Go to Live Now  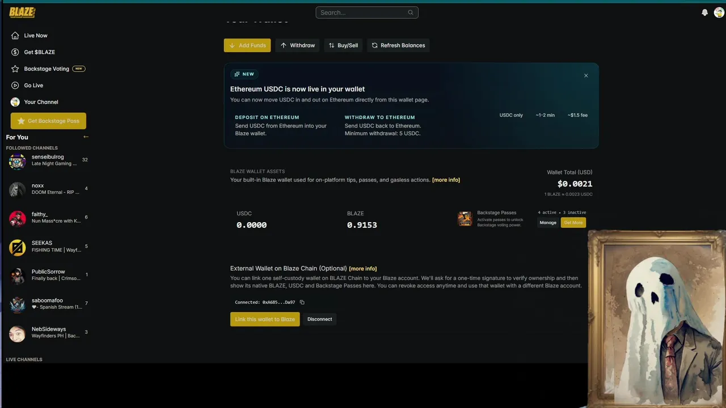[x=36, y=36]
